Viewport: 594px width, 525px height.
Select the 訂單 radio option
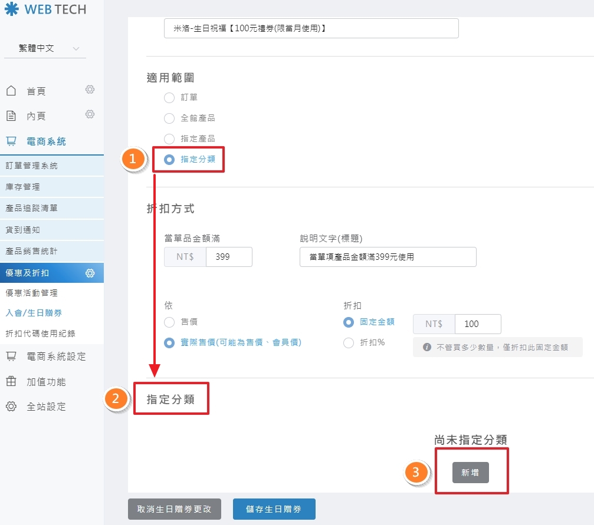[169, 97]
